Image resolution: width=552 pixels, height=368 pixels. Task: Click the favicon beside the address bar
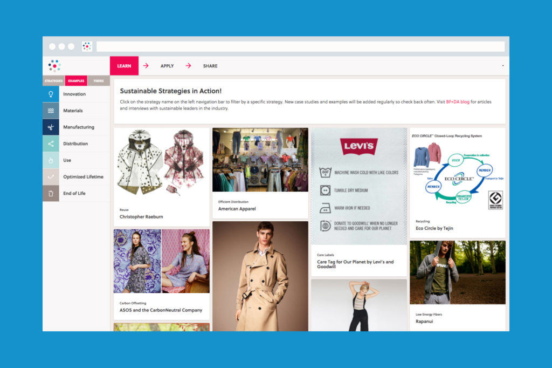pyautogui.click(x=87, y=46)
